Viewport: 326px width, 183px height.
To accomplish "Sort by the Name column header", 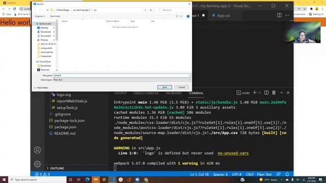I will point(65,21).
